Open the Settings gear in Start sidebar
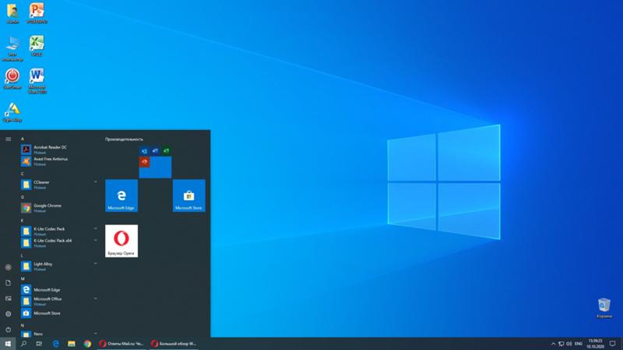The height and width of the screenshot is (350, 623). [x=9, y=314]
